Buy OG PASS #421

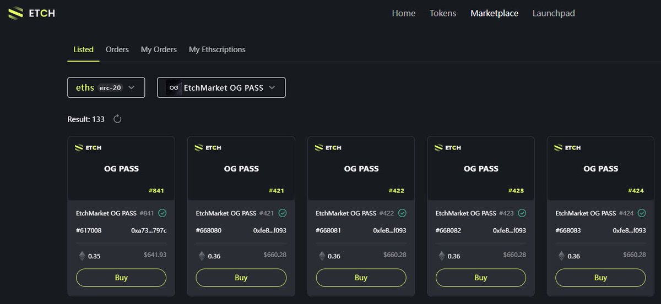[241, 278]
